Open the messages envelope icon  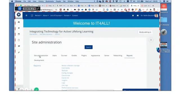click(x=138, y=15)
